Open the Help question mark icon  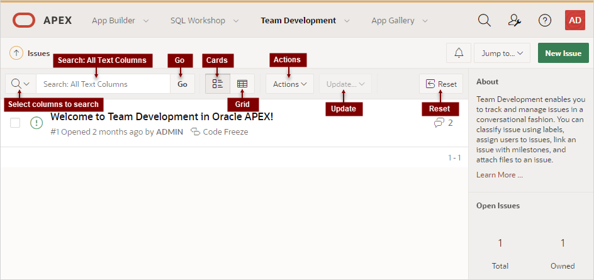point(545,21)
